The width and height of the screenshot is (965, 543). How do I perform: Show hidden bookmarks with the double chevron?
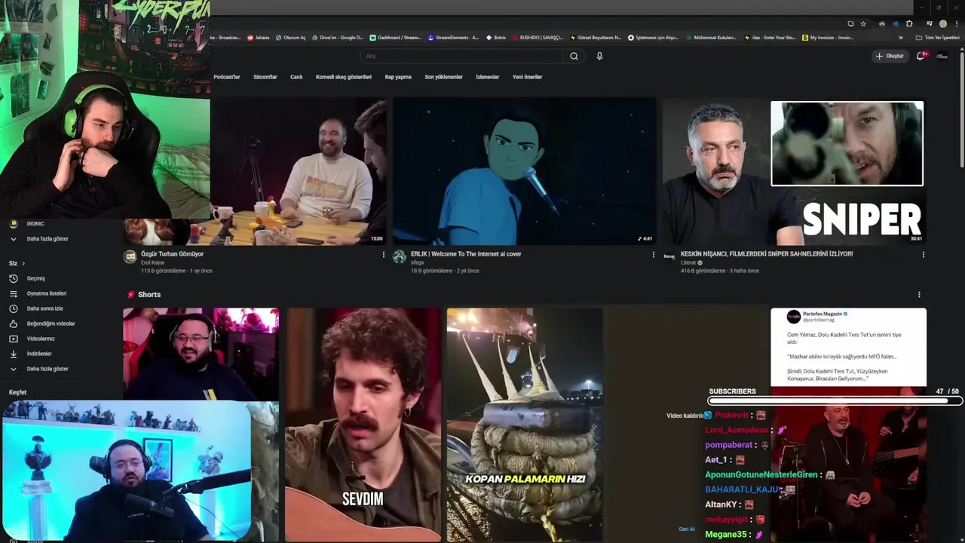(900, 38)
